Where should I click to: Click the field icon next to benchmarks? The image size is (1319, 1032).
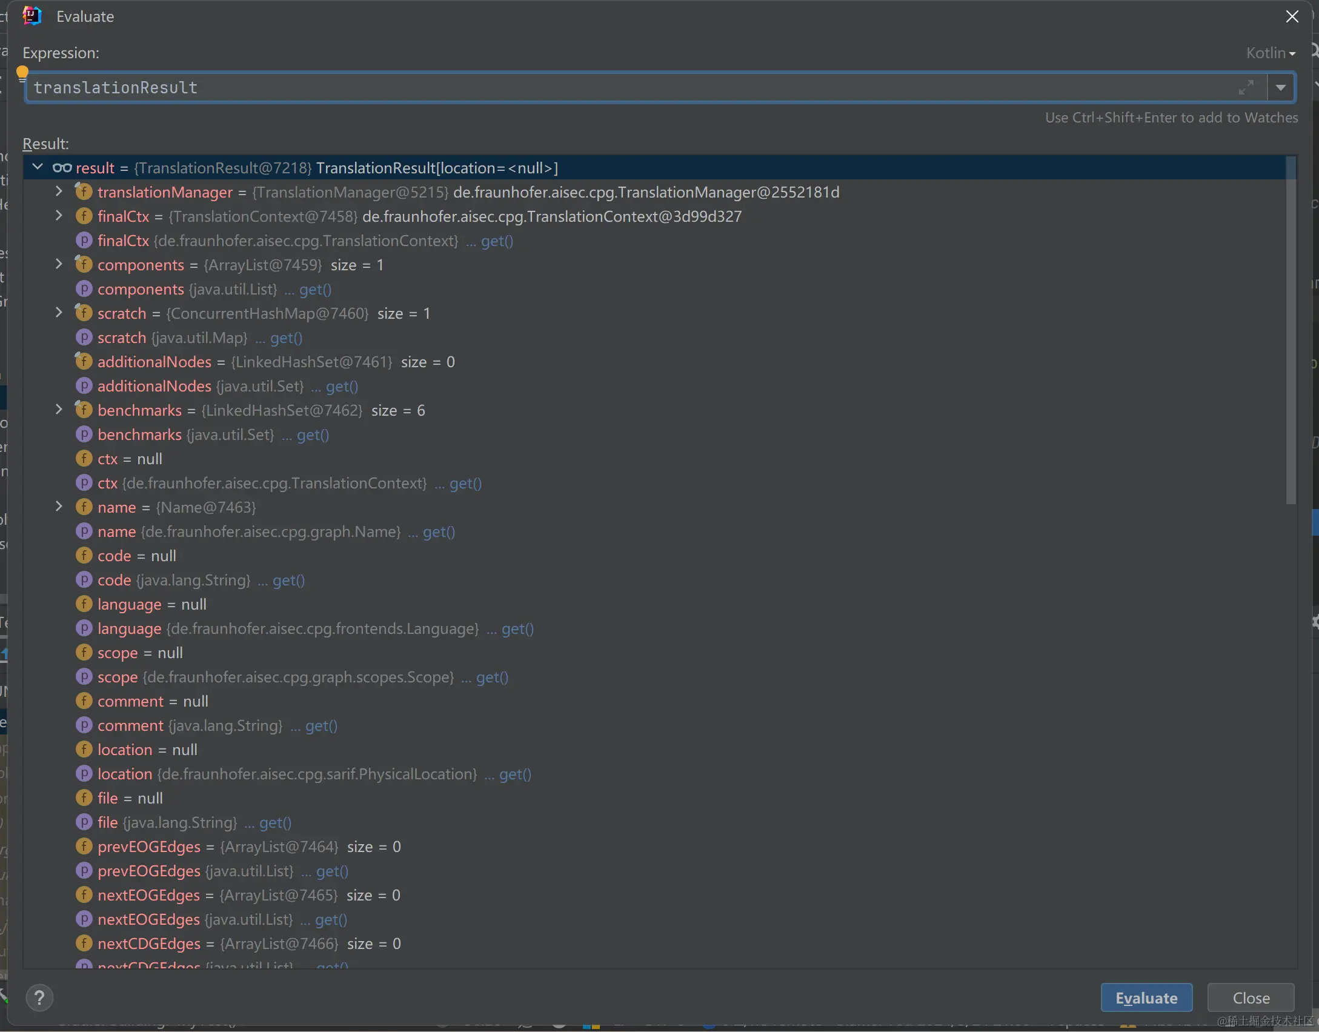(84, 410)
